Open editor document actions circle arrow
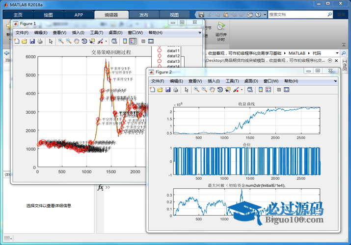This screenshot has height=245, width=351. coord(330,61)
